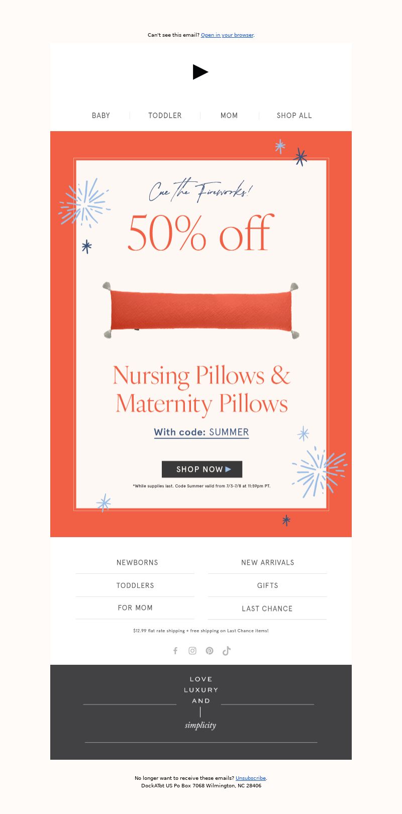Open the GIFTS footer link
Image resolution: width=402 pixels, height=814 pixels.
(x=268, y=585)
